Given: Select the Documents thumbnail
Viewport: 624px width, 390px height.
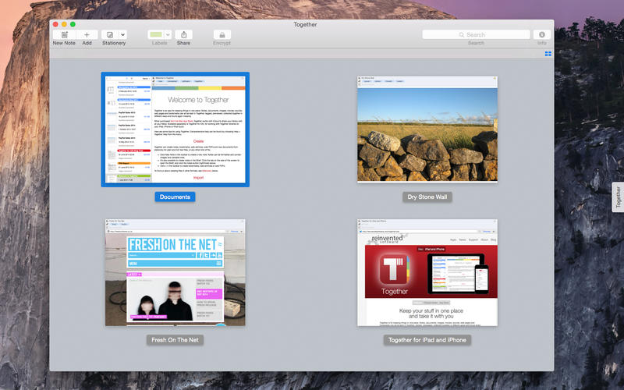Looking at the screenshot, I should [x=175, y=129].
